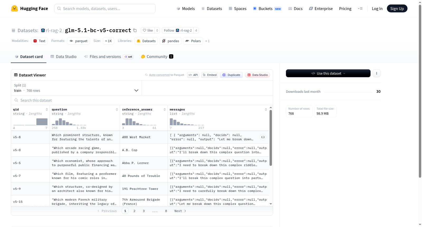Go to page 8 of the table

[166, 211]
